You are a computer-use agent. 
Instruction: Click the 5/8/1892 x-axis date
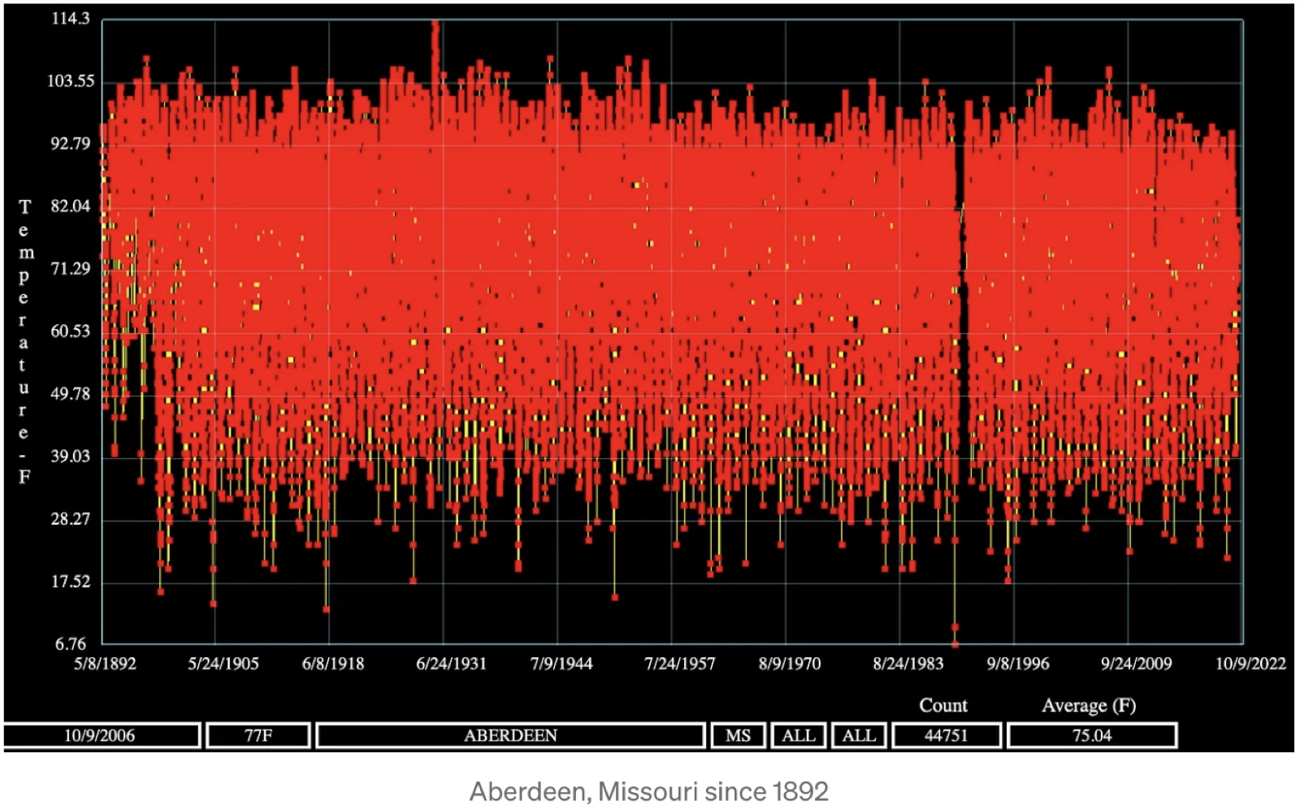pyautogui.click(x=105, y=664)
